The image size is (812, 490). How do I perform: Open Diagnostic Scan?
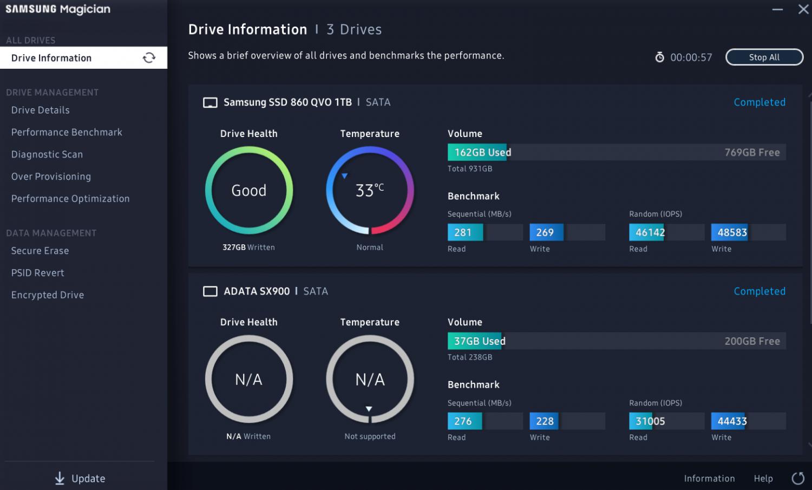tap(47, 154)
